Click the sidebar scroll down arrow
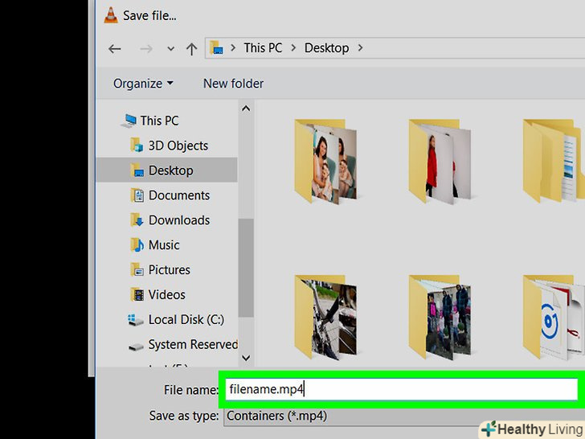The height and width of the screenshot is (439, 585). point(246,358)
